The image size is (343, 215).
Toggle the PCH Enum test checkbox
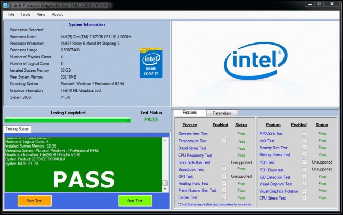pos(304,169)
